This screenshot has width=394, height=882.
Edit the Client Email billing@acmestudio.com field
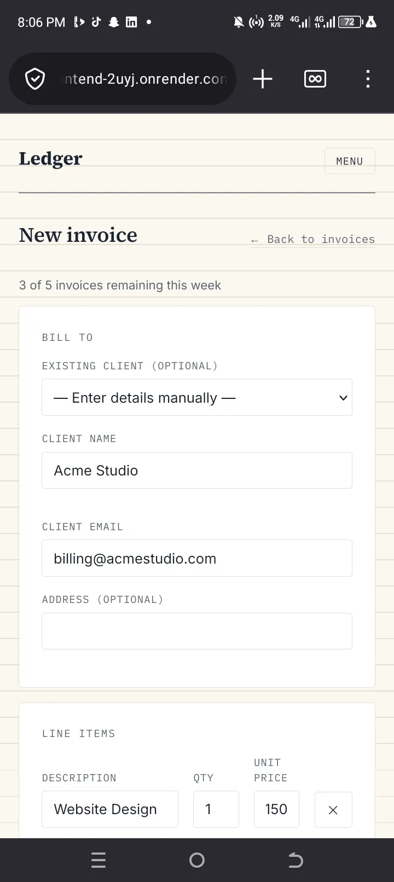197,558
